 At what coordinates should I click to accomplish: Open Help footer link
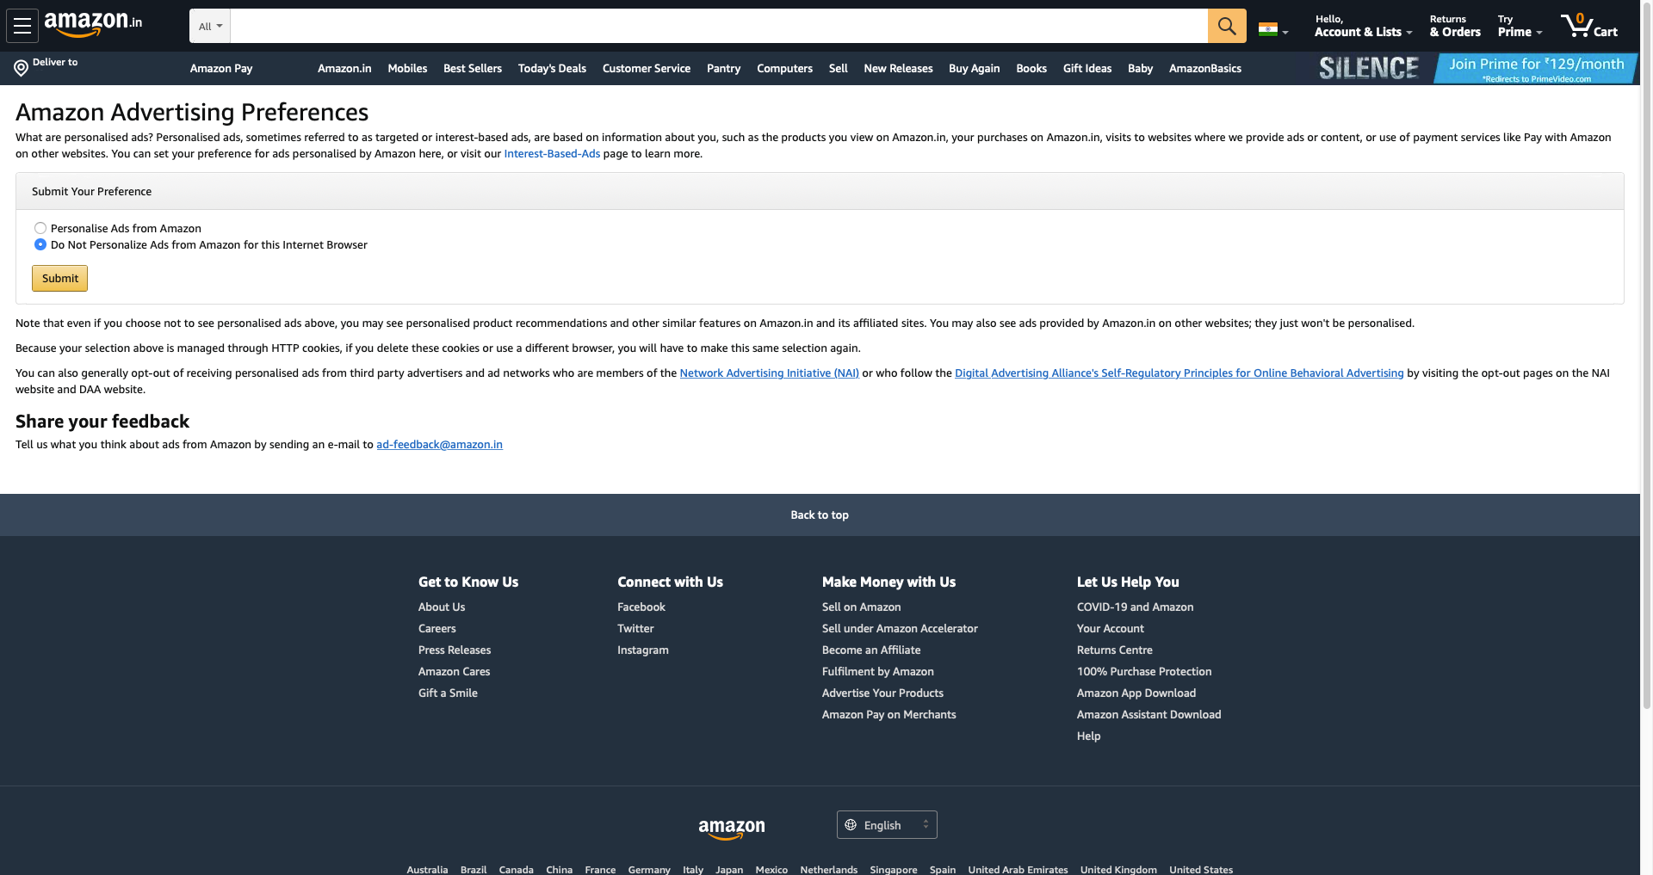click(1089, 736)
